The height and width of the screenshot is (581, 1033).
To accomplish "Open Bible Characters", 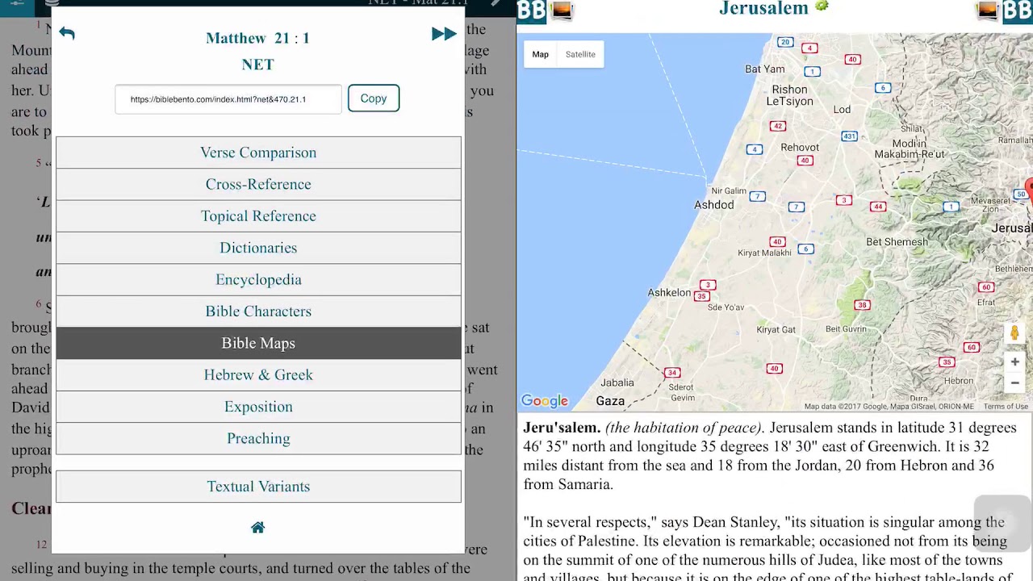I will [258, 311].
